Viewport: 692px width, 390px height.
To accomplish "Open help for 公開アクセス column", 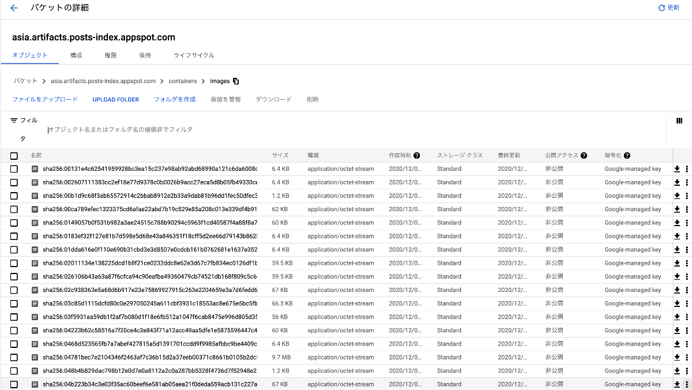I will (584, 156).
